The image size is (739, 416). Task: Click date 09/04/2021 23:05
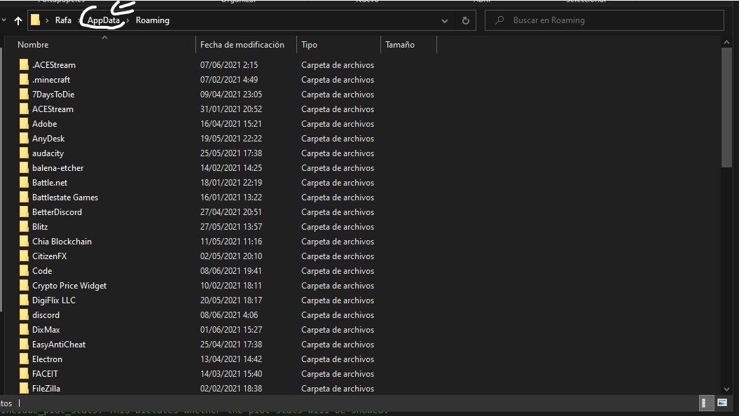coord(231,95)
